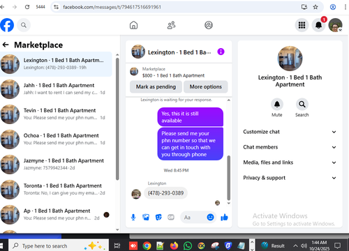Click the Windows taskbar search box
This screenshot has width=349, height=251.
(59, 245)
